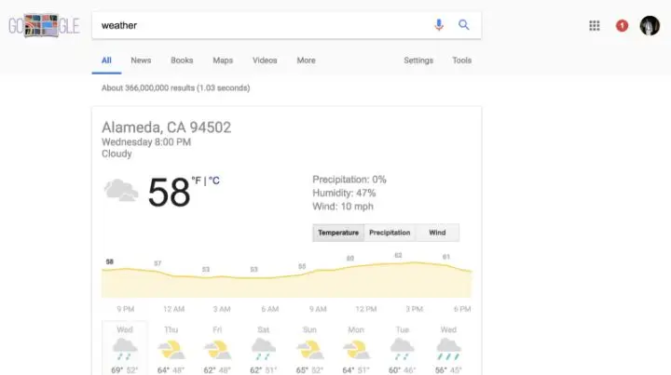Select Thursday's partly cloudy forecast icon

(171, 349)
